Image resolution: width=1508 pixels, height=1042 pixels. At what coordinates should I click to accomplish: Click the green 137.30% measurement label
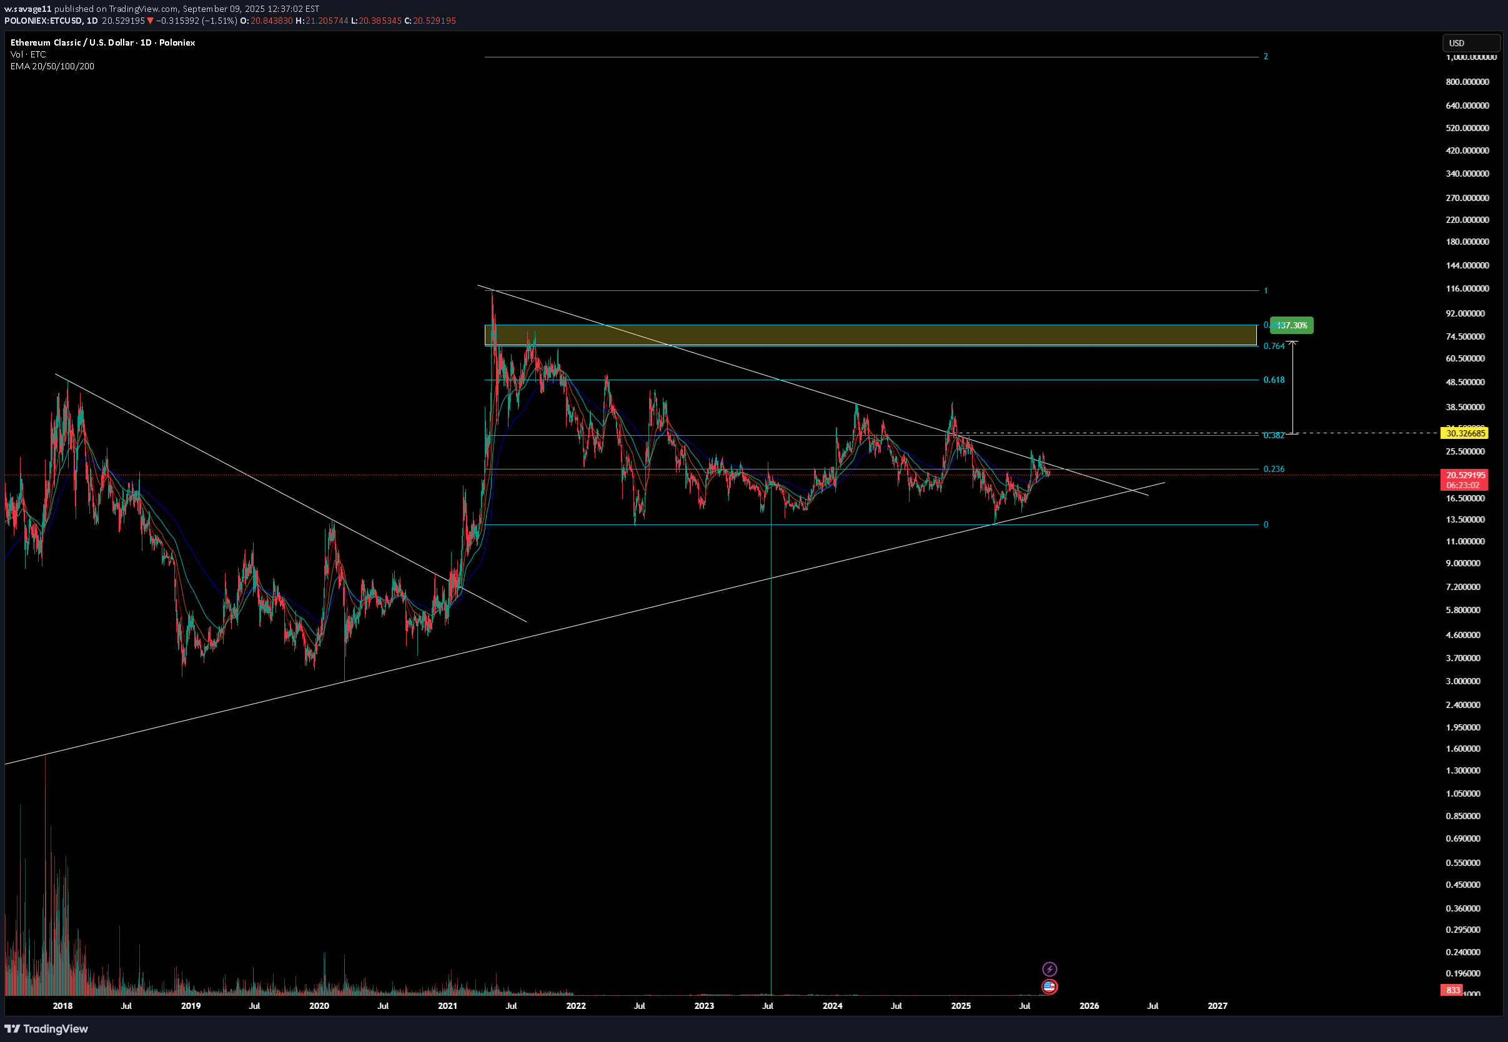click(x=1291, y=325)
